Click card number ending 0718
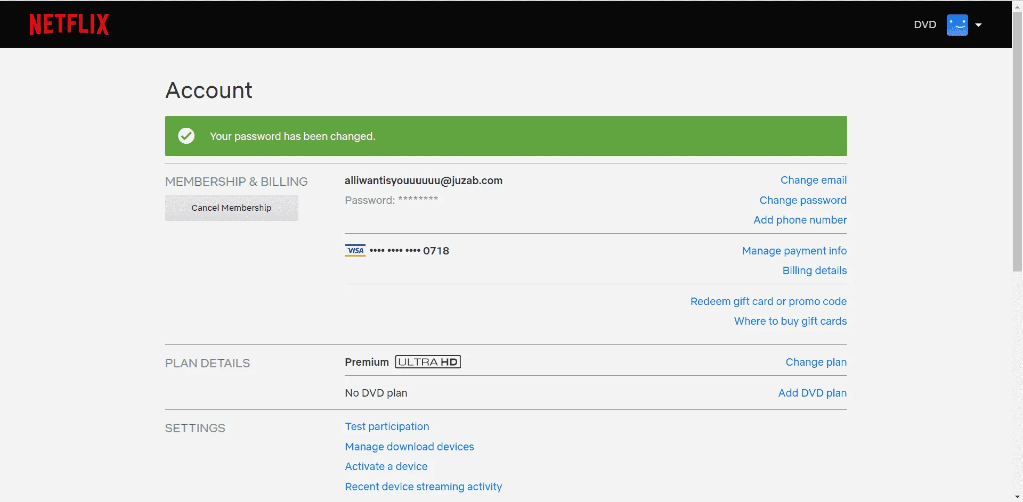The image size is (1023, 502). pos(409,251)
